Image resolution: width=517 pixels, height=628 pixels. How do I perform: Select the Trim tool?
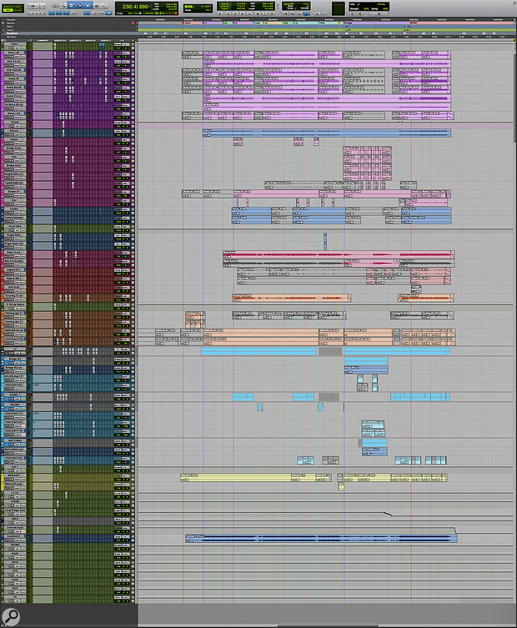pos(71,6)
